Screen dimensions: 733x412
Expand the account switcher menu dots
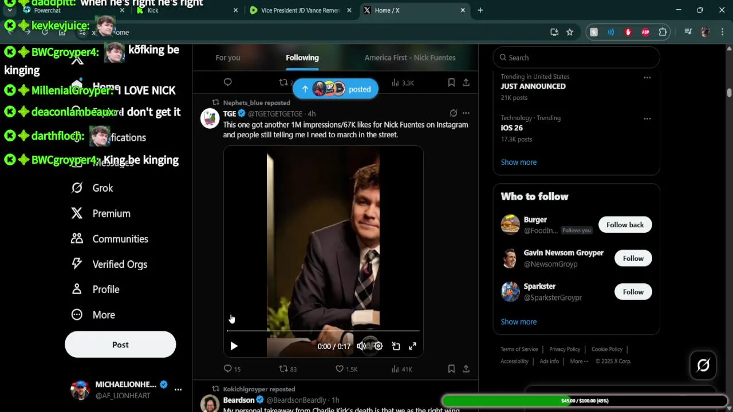click(x=178, y=390)
